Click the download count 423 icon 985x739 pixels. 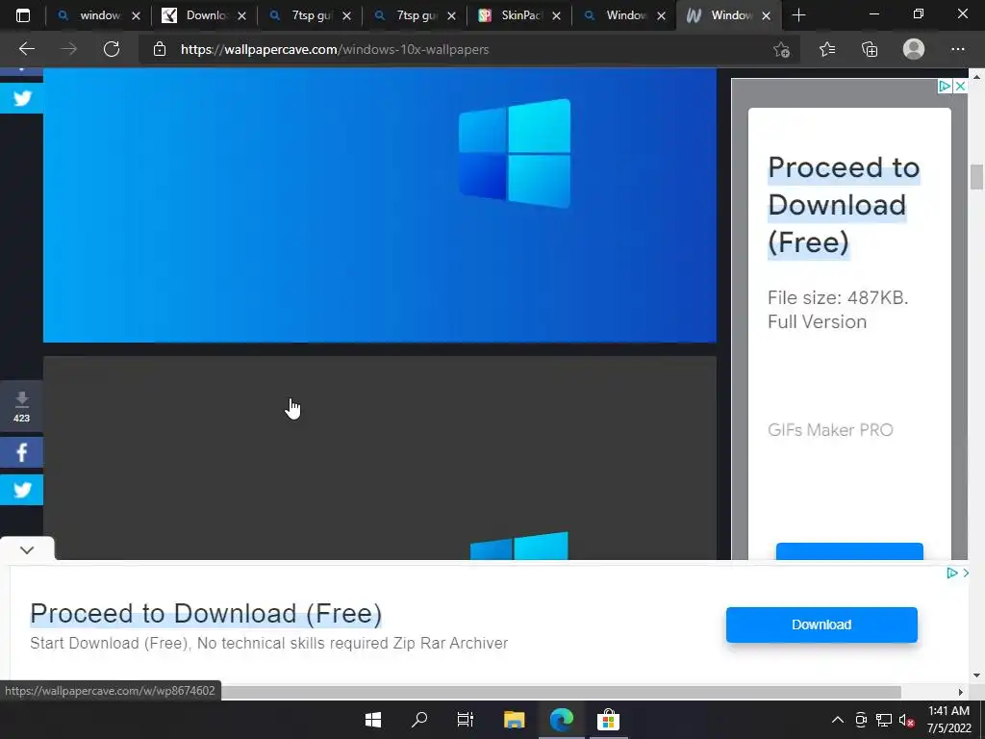click(x=22, y=407)
